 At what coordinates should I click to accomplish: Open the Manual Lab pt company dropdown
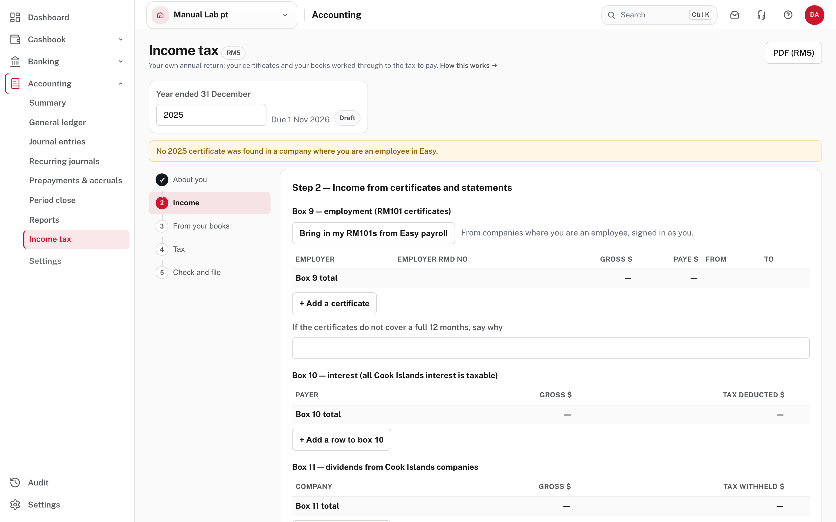click(222, 15)
